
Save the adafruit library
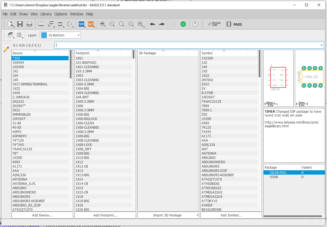20,24
